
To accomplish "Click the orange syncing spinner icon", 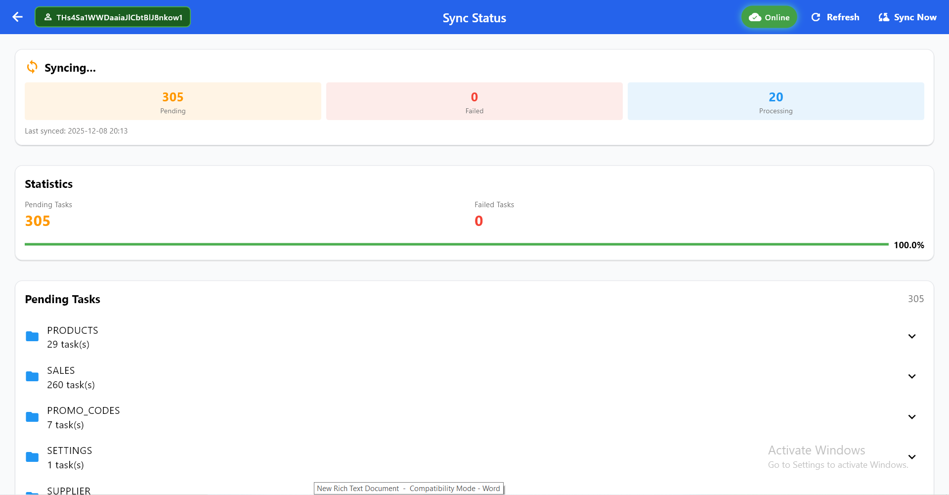I will coord(32,67).
